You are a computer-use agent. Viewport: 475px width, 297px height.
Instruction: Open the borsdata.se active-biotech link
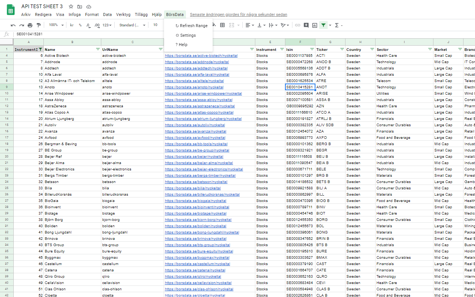coord(201,56)
